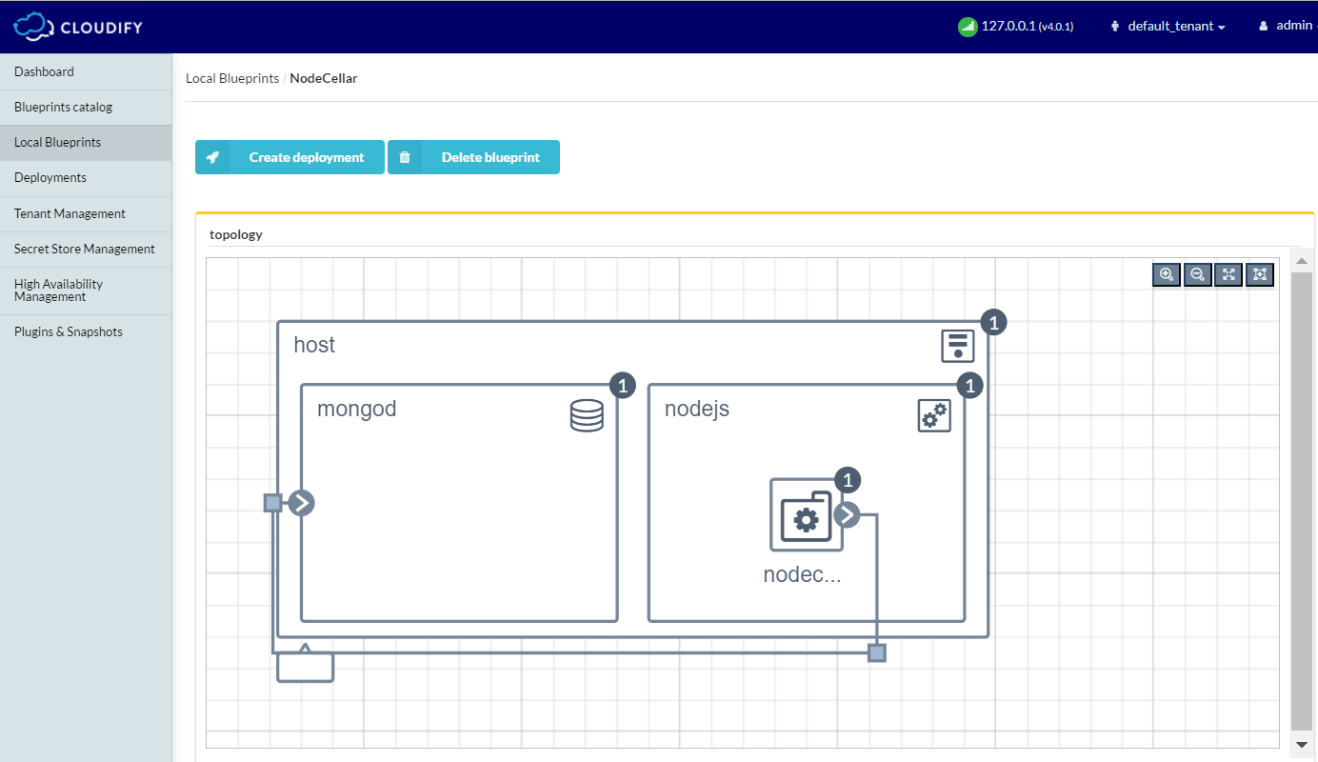Screen dimensions: 1318x762
Task: Click the green manager status icon
Action: 968,27
